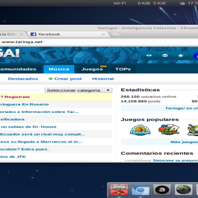The width and height of the screenshot is (198, 198).
Task: Launch the red joystick dock app
Action: coord(119,190)
